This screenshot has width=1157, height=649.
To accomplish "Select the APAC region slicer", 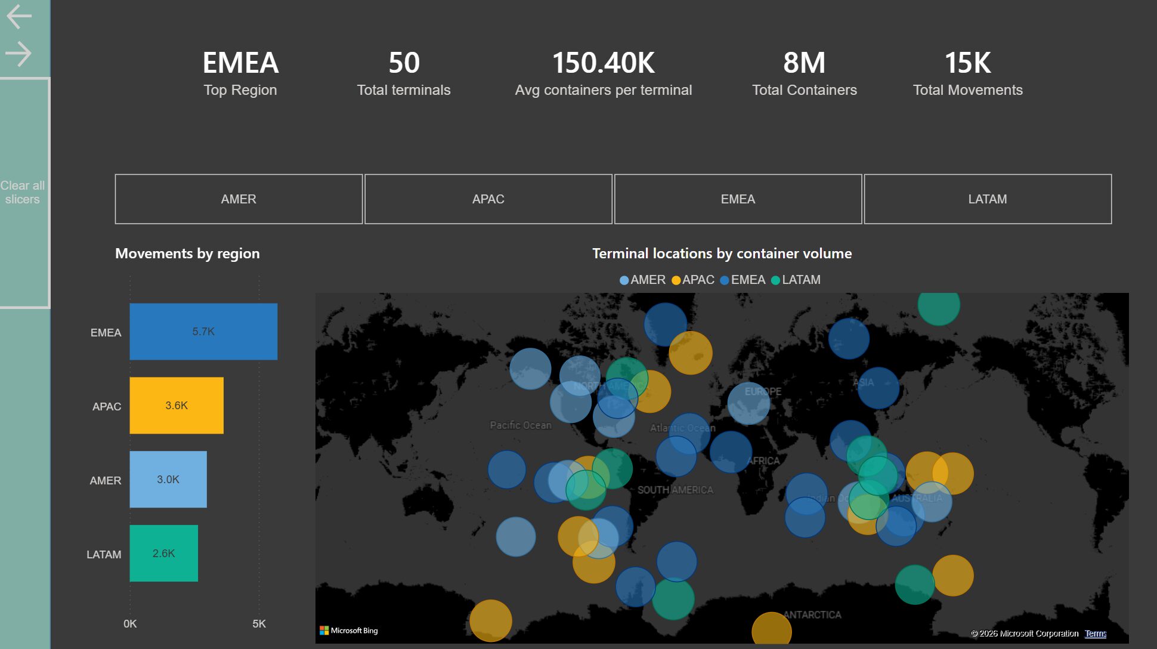I will [488, 199].
